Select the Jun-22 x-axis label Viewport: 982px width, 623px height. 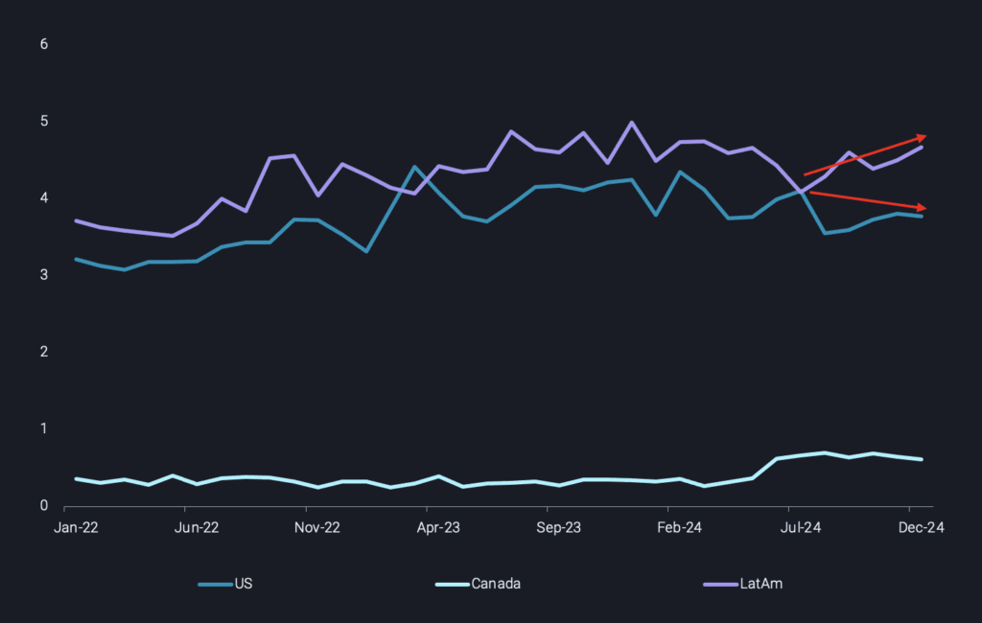point(197,527)
